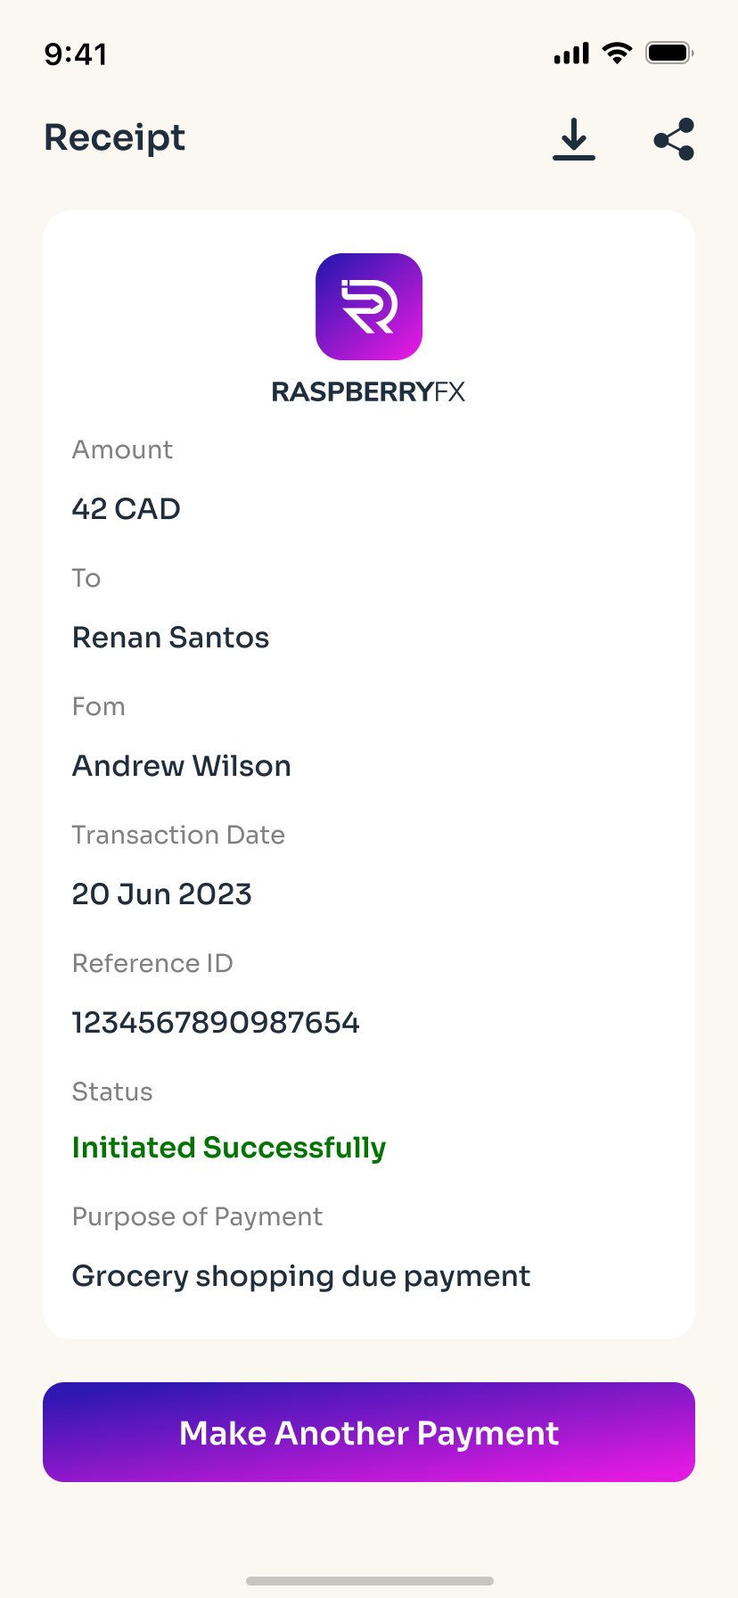This screenshot has width=738, height=1598.
Task: Tap the battery icon in the status bar
Action: pos(670,53)
